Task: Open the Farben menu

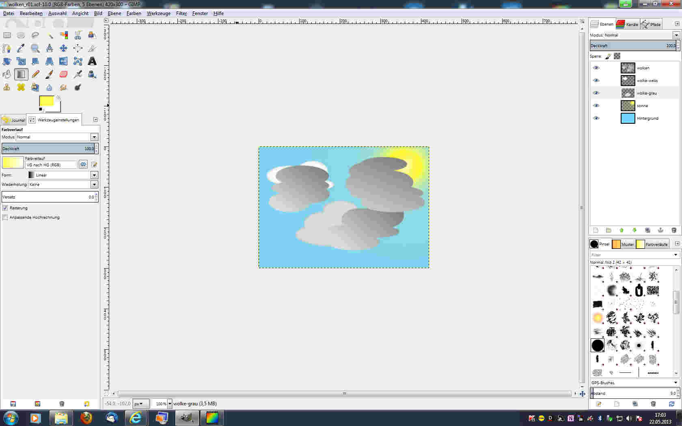Action: click(x=134, y=13)
